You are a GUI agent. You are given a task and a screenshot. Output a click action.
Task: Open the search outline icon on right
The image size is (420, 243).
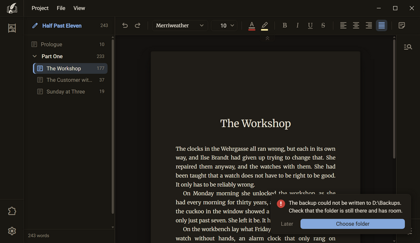pos(408,47)
